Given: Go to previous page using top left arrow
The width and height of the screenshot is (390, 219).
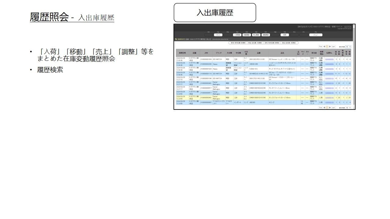Looking at the screenshot, I should coord(324,47).
